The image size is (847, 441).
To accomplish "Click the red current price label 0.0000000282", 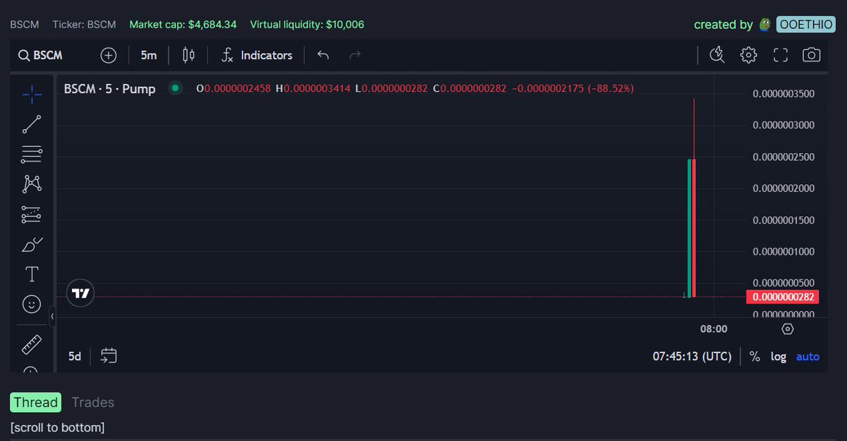I will (782, 296).
